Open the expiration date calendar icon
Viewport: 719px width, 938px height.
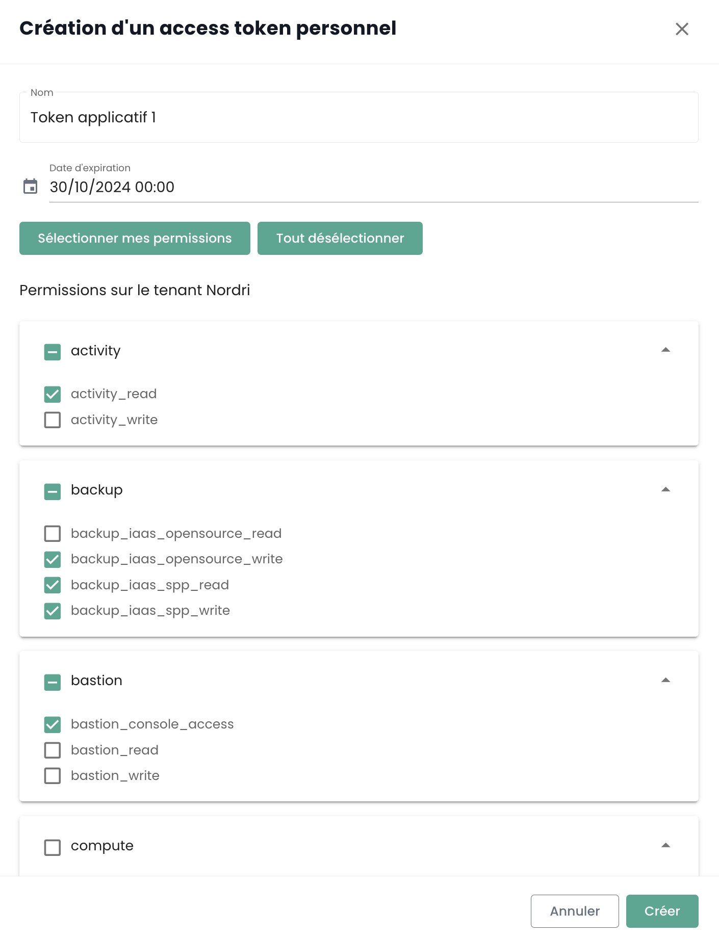point(31,187)
